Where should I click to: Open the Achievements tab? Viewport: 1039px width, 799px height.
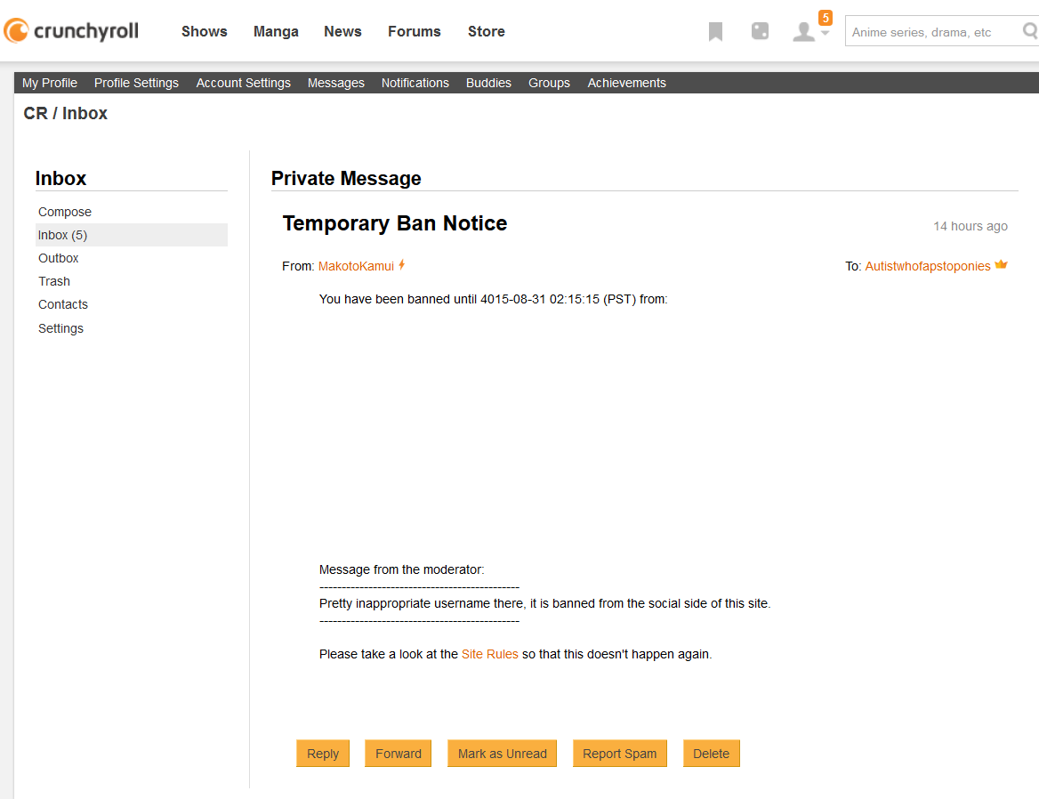point(626,83)
